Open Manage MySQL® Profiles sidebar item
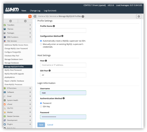 18,67
